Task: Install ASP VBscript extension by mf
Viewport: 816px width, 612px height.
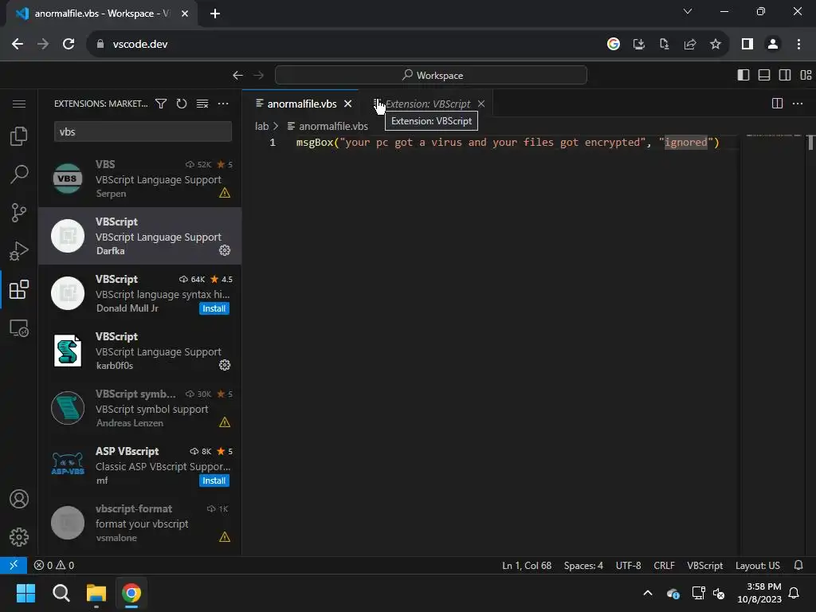Action: (214, 481)
